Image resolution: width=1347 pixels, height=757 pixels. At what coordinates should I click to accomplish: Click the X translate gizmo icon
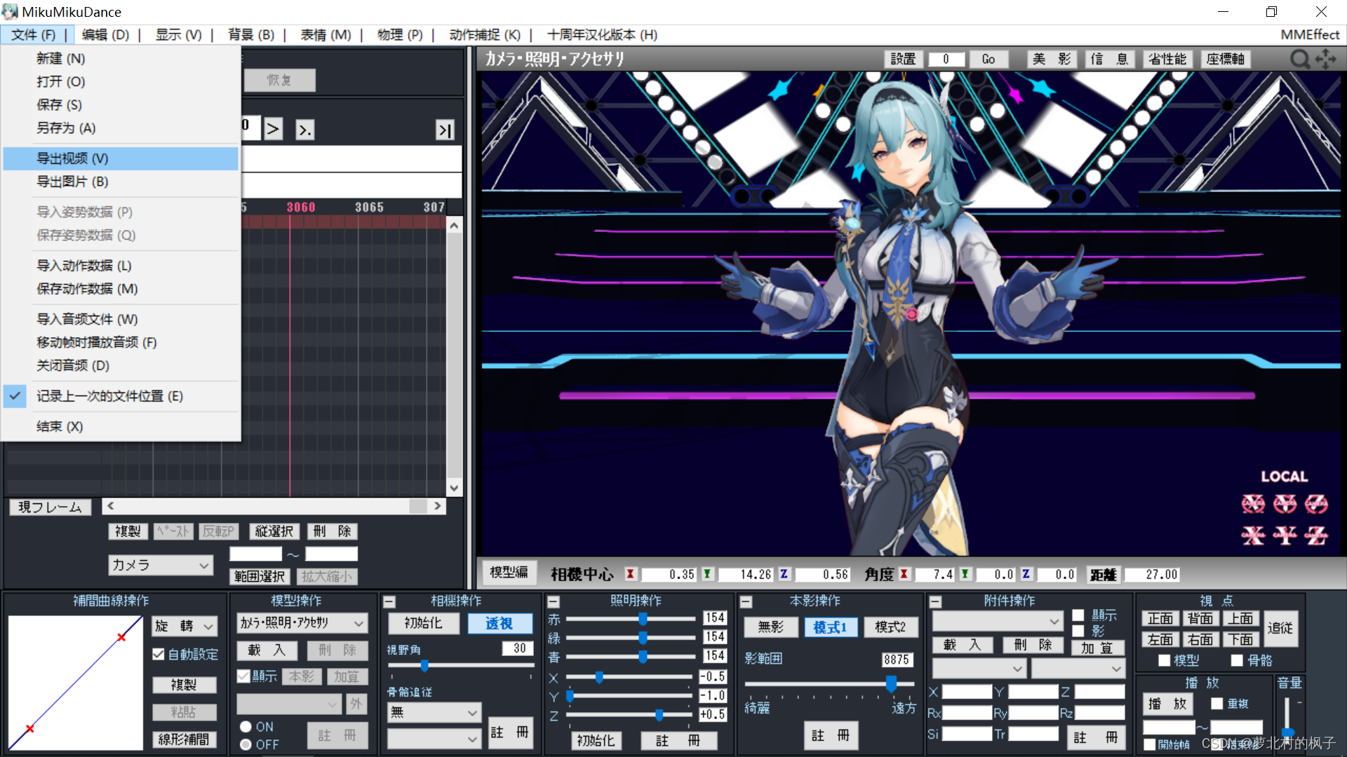[x=1253, y=536]
